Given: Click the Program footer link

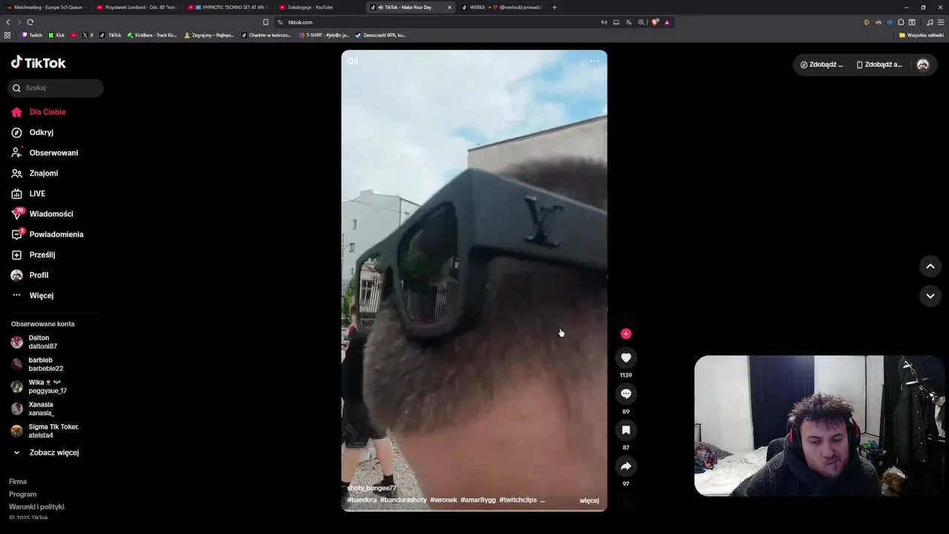Looking at the screenshot, I should 23,494.
